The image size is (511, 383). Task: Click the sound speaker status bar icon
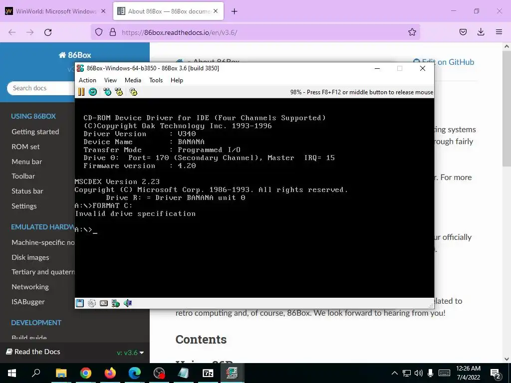(128, 303)
